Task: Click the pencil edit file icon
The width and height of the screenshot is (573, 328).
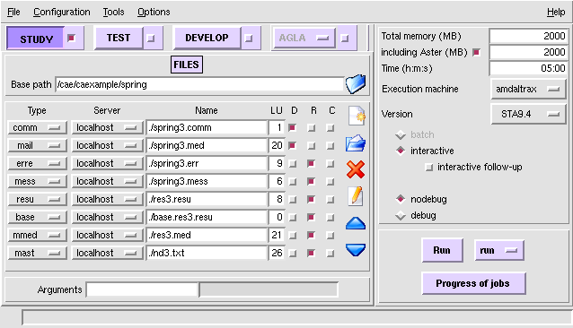Action: click(x=356, y=196)
